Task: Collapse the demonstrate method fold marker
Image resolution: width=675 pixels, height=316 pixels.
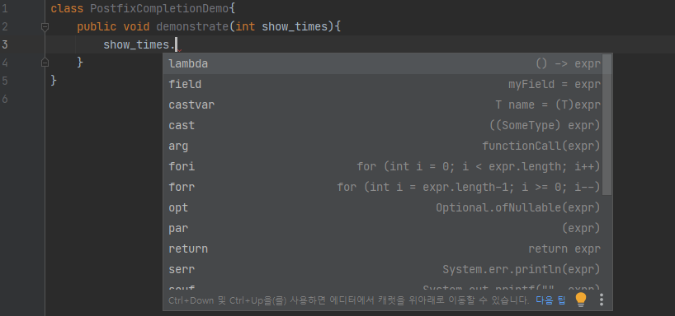Action: pyautogui.click(x=45, y=27)
